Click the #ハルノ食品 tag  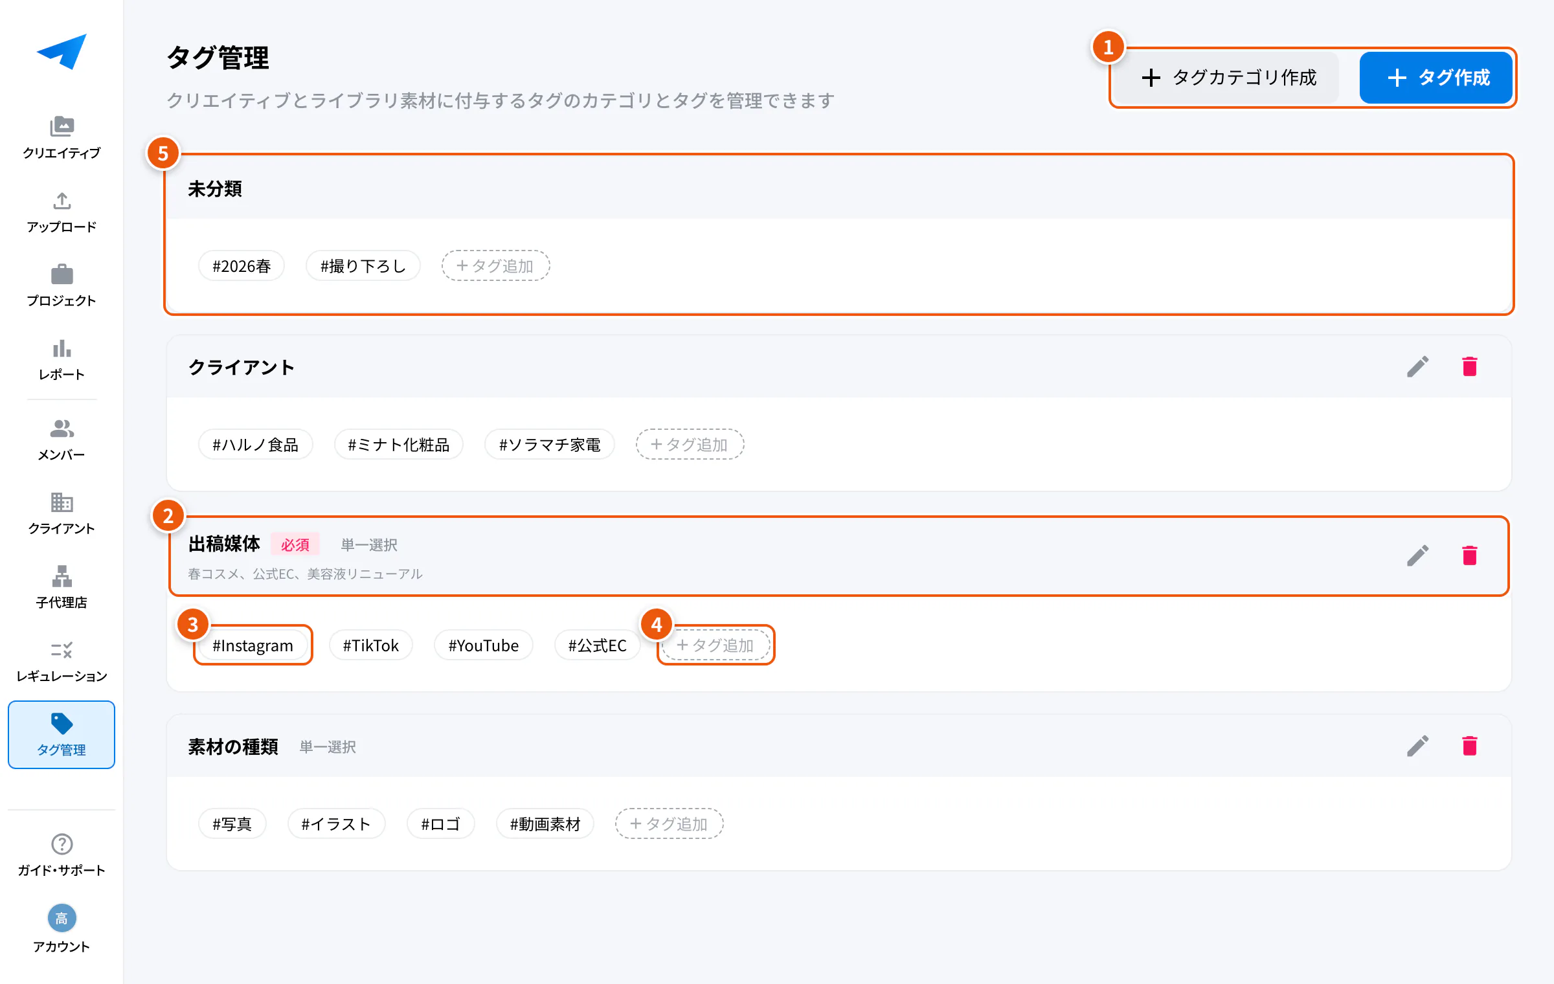(256, 444)
